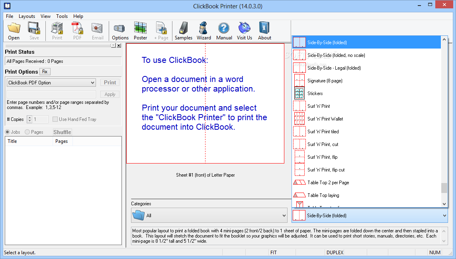Viewport: 456px width, 259px height.
Task: Click description box scroll down arrow
Action: tap(444, 241)
